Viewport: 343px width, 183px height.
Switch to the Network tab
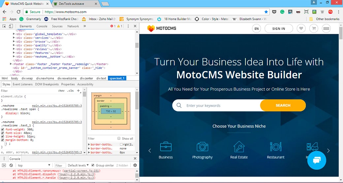click(73, 26)
